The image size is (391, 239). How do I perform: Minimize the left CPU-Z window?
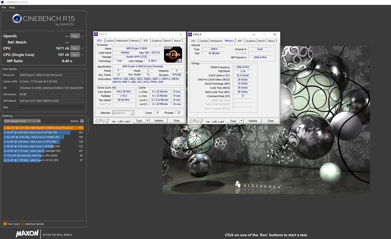[x=159, y=34]
